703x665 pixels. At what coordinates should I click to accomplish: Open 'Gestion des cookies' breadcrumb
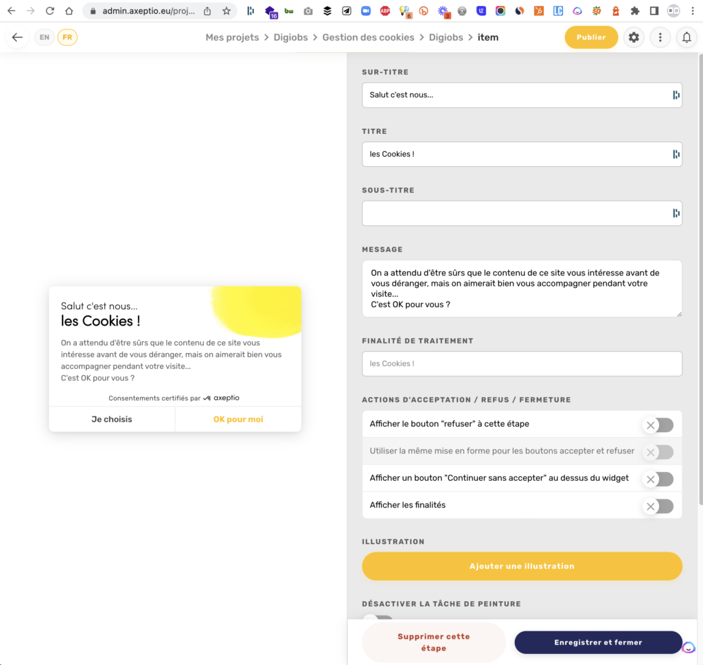(368, 37)
